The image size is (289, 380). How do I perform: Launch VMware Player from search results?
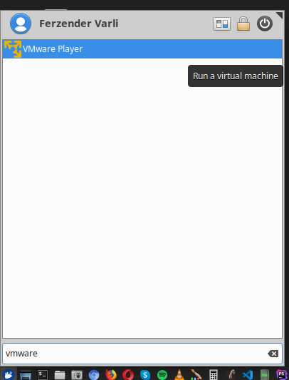pyautogui.click(x=142, y=49)
